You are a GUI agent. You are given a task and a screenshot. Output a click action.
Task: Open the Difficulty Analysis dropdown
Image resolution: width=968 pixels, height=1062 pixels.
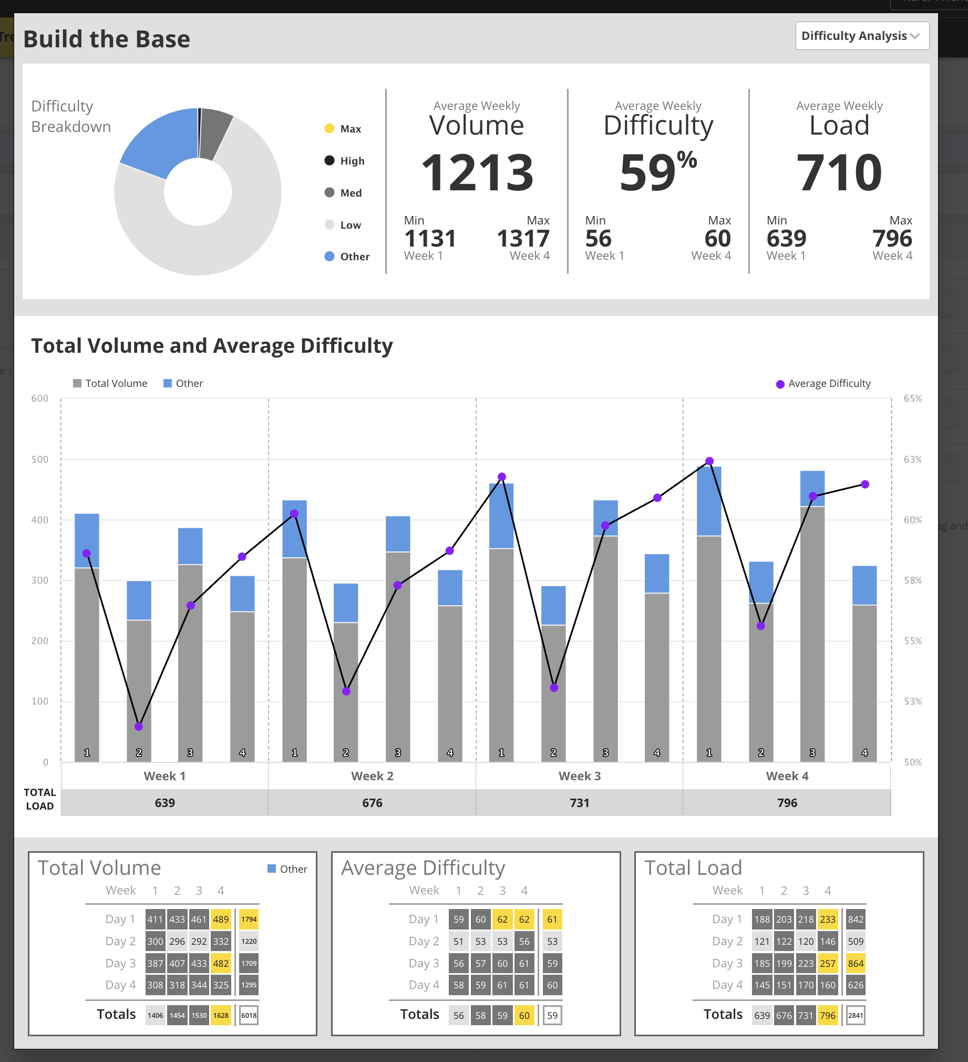tap(862, 36)
